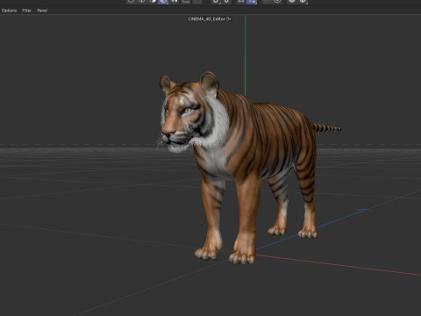Open the Options menu in the viewport

click(9, 11)
